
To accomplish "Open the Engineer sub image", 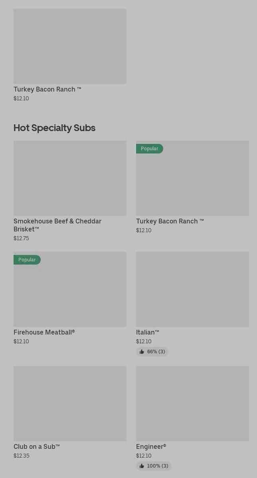I will (x=192, y=404).
